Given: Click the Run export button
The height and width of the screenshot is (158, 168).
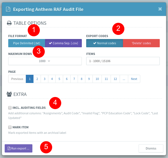Looking at the screenshot, I should pos(19,148).
